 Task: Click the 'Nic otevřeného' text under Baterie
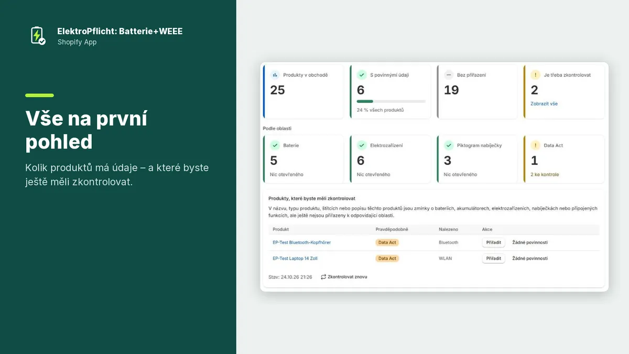[x=287, y=174]
